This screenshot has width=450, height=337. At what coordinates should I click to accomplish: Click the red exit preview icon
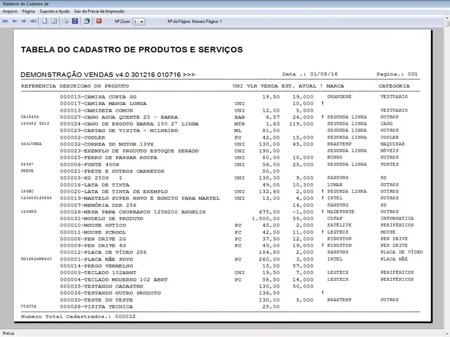(99, 21)
